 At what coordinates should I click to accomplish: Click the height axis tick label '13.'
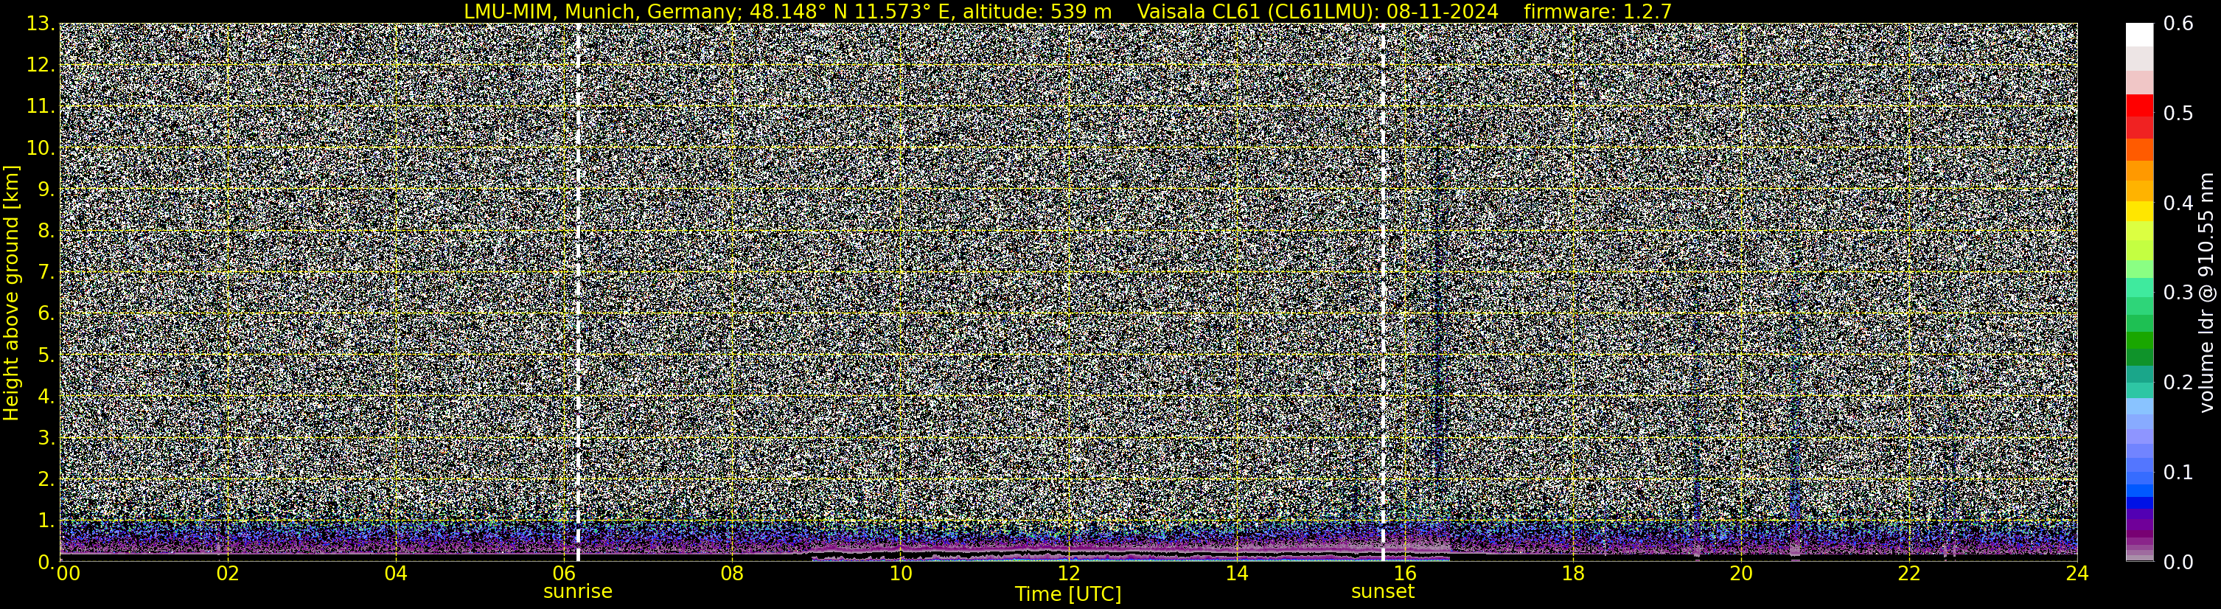[x=41, y=24]
